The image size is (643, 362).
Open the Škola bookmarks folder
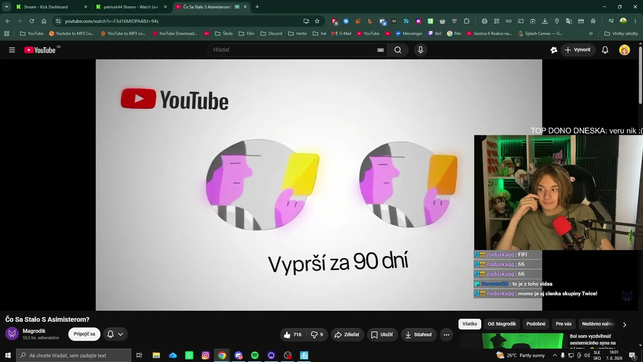click(224, 34)
